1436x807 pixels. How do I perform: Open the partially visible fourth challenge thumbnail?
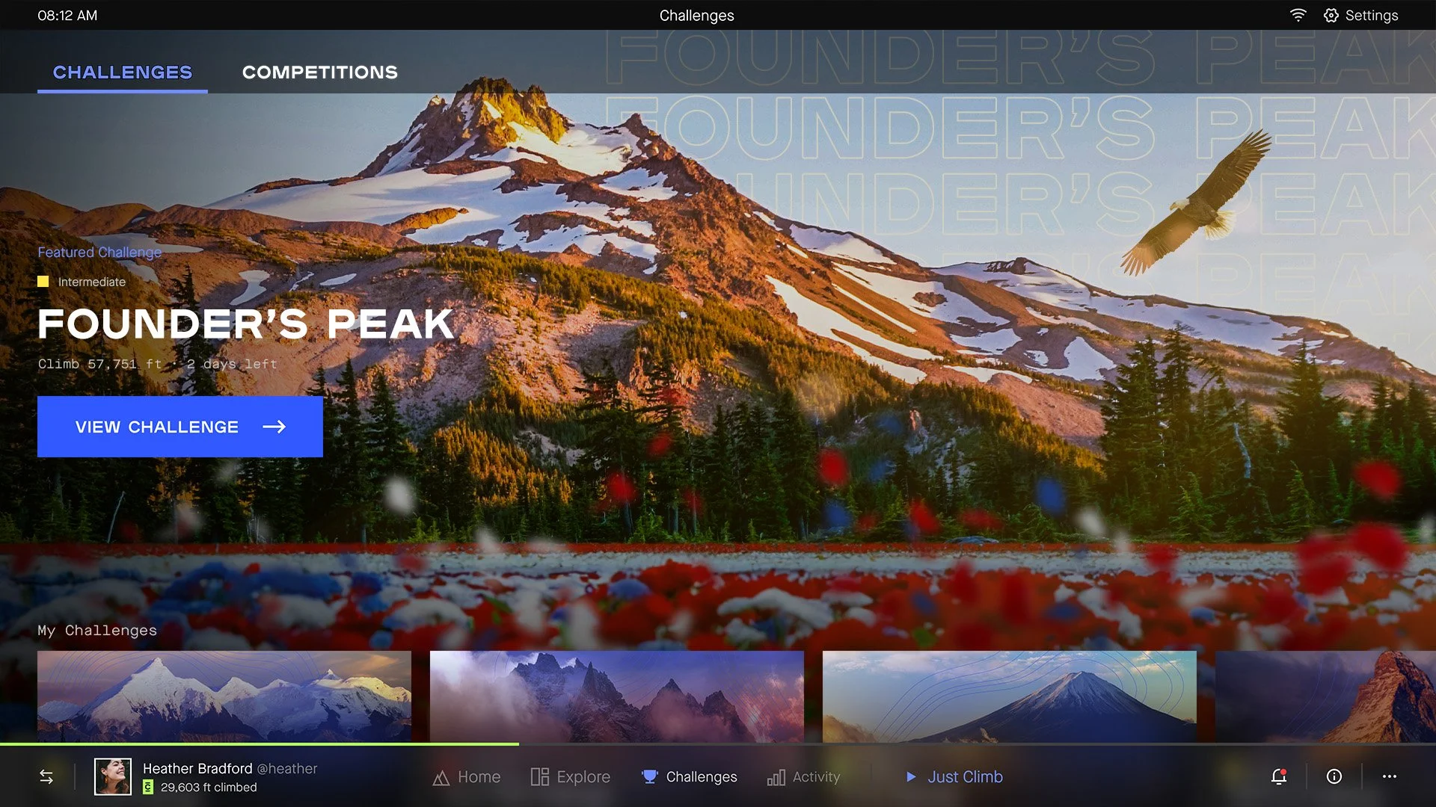1325,696
